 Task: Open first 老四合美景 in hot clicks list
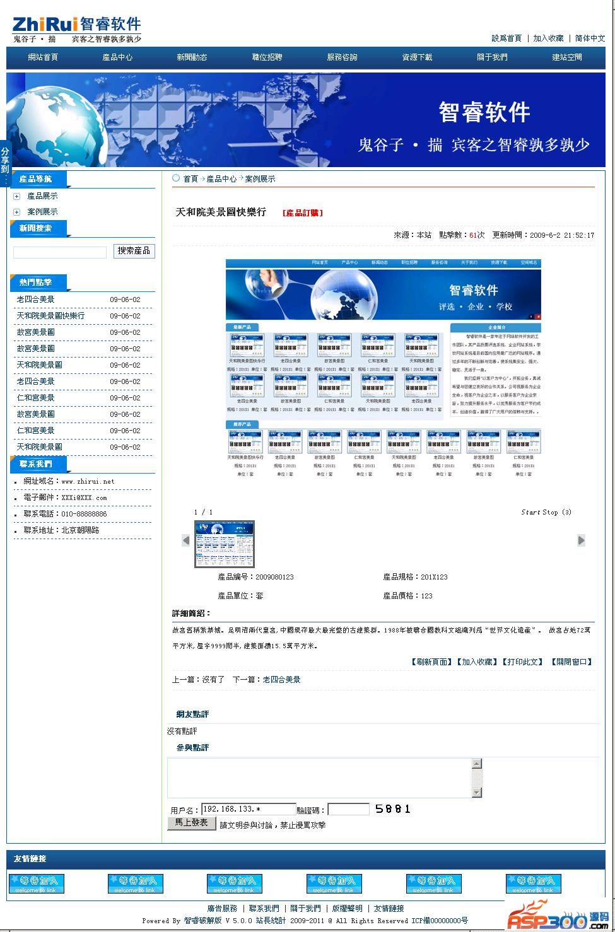click(35, 300)
